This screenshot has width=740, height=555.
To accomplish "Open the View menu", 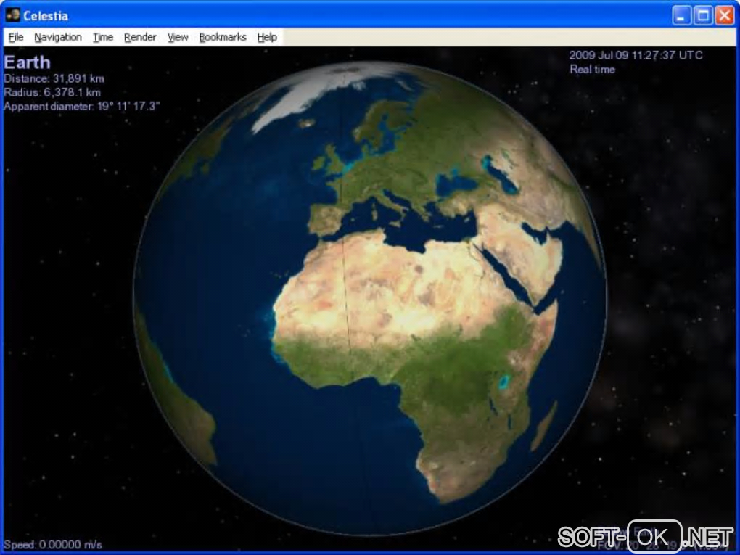I will [178, 37].
